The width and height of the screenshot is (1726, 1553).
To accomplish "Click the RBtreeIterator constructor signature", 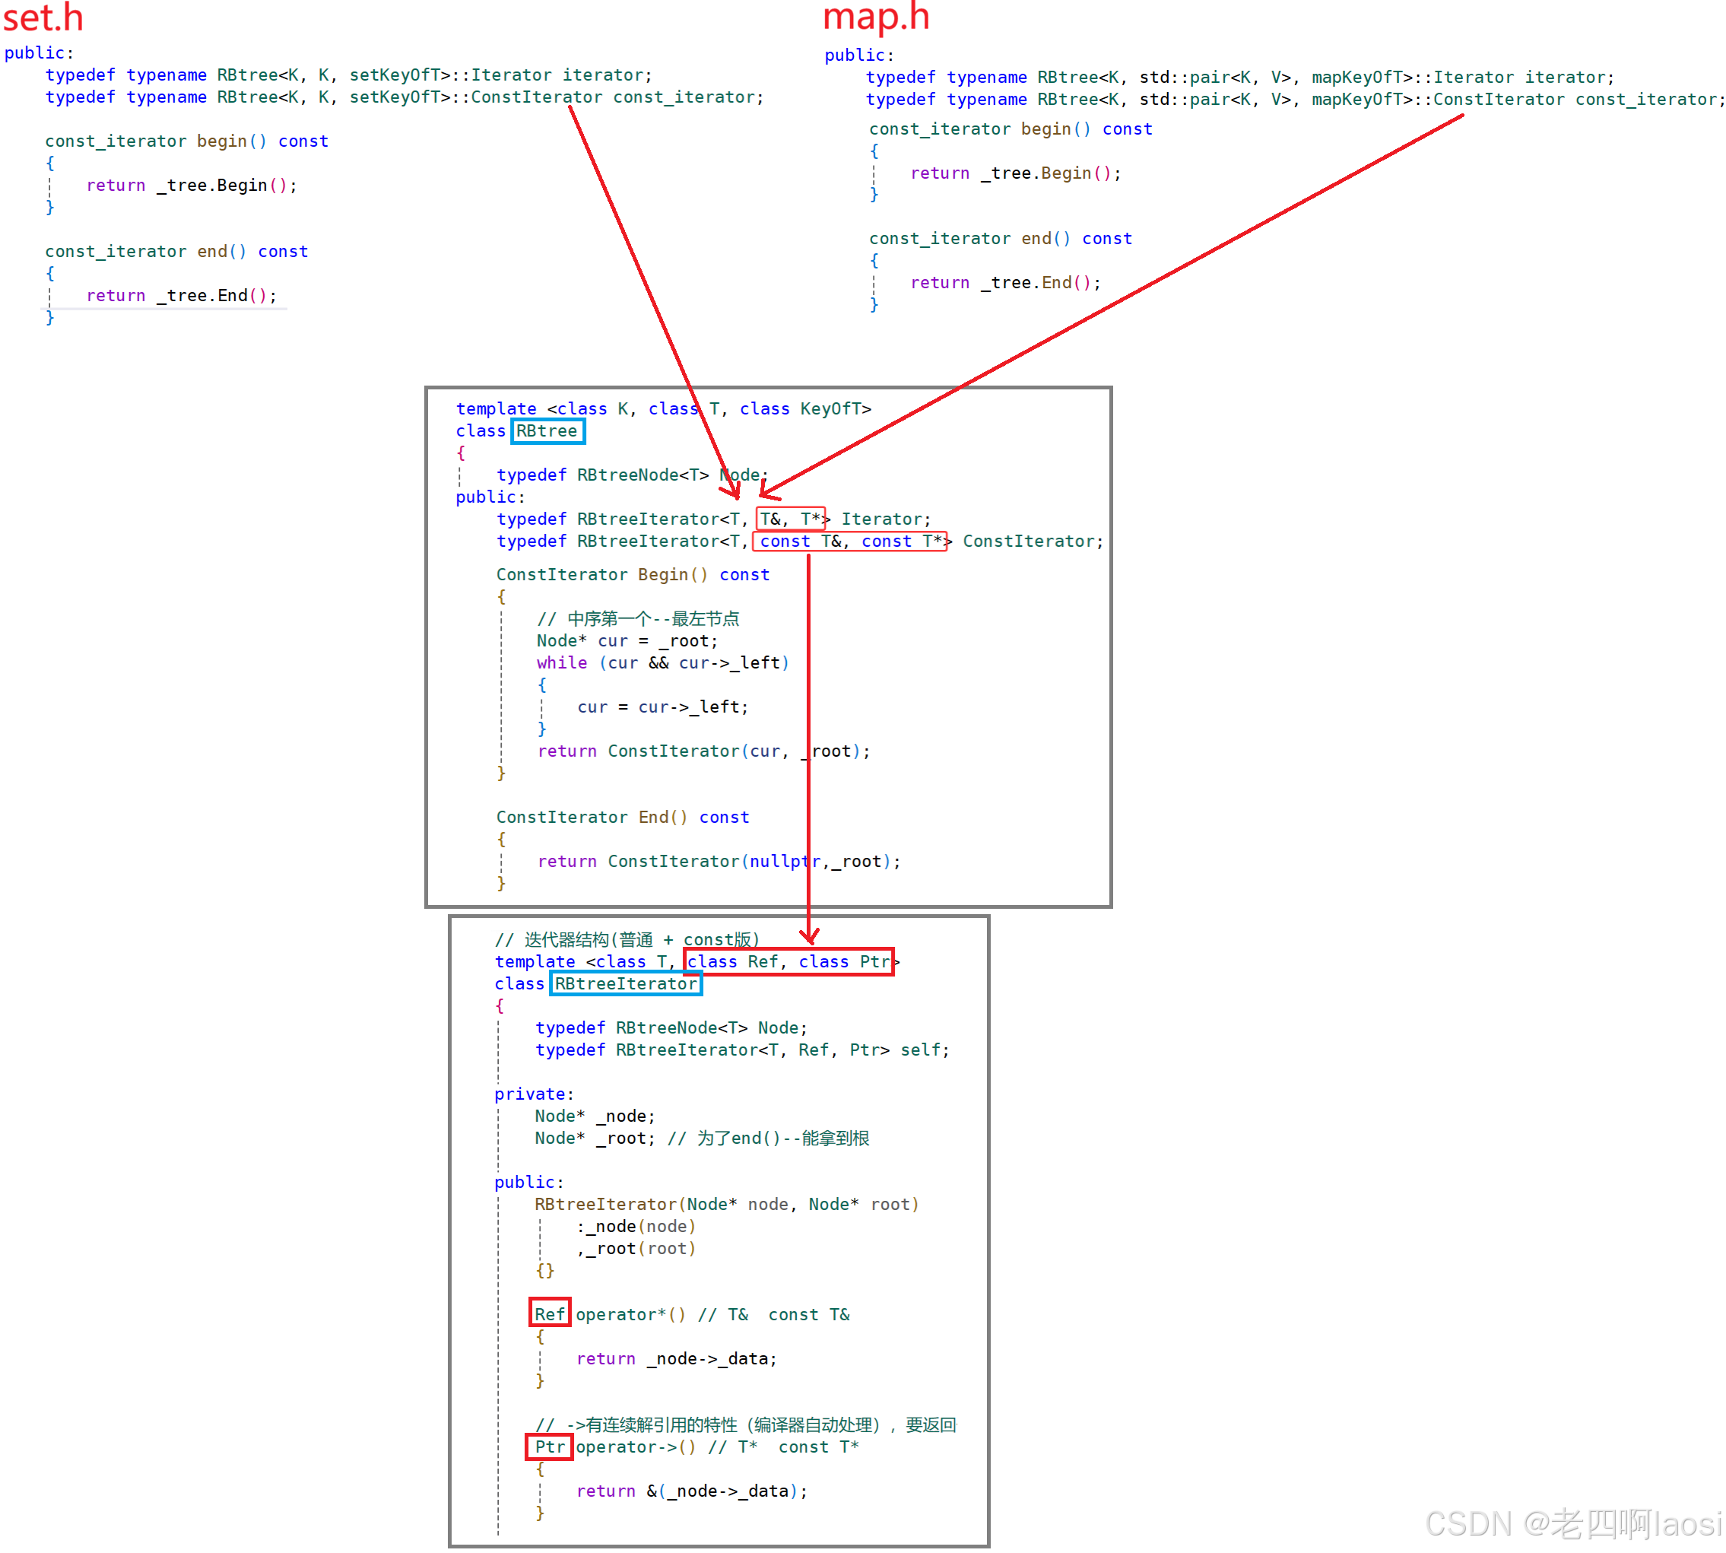I will tap(726, 1204).
